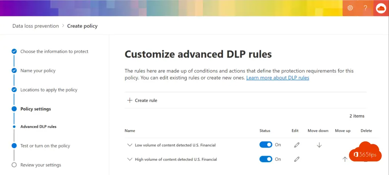This screenshot has height=175, width=389.
Task: Select the Name your policy step
Action: tap(38, 71)
